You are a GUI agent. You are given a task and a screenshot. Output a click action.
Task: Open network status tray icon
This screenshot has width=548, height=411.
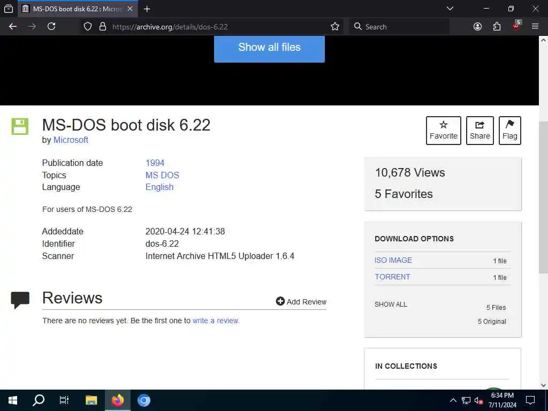(x=466, y=400)
